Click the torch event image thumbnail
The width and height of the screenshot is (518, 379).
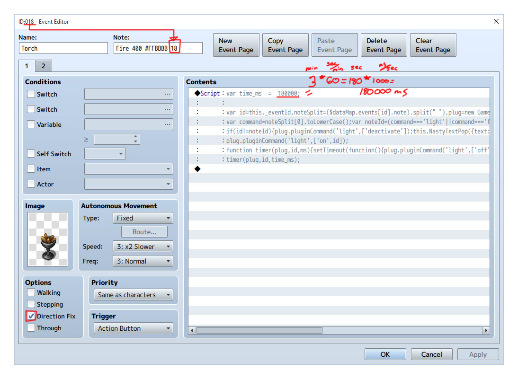coord(48,239)
